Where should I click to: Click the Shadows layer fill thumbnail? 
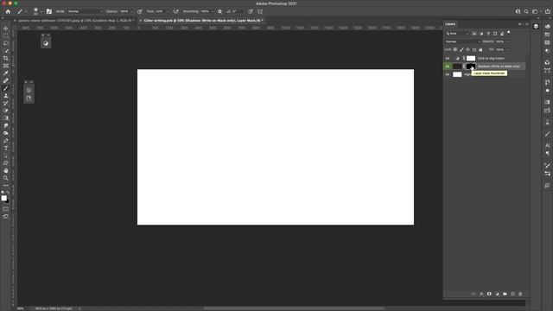point(457,67)
